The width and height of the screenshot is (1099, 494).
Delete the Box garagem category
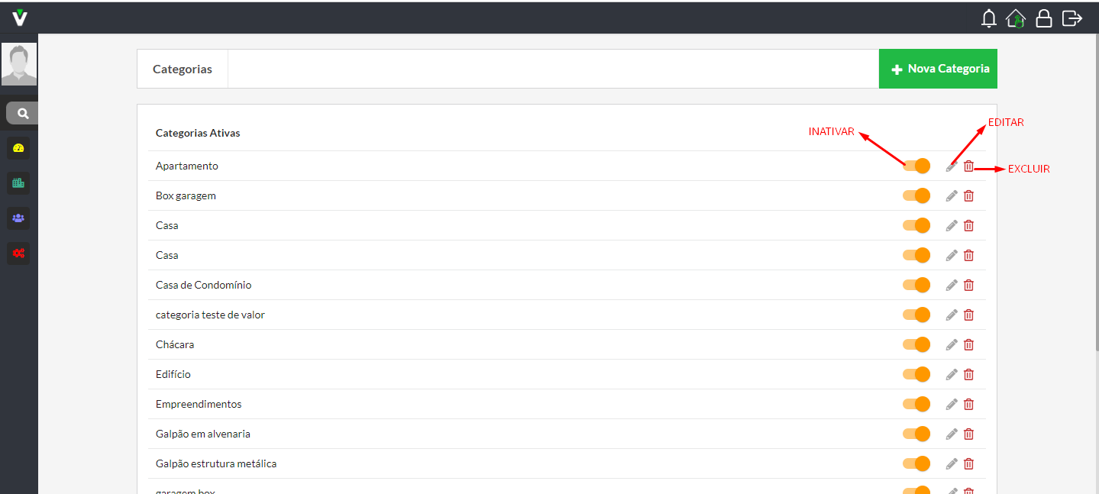(x=968, y=196)
